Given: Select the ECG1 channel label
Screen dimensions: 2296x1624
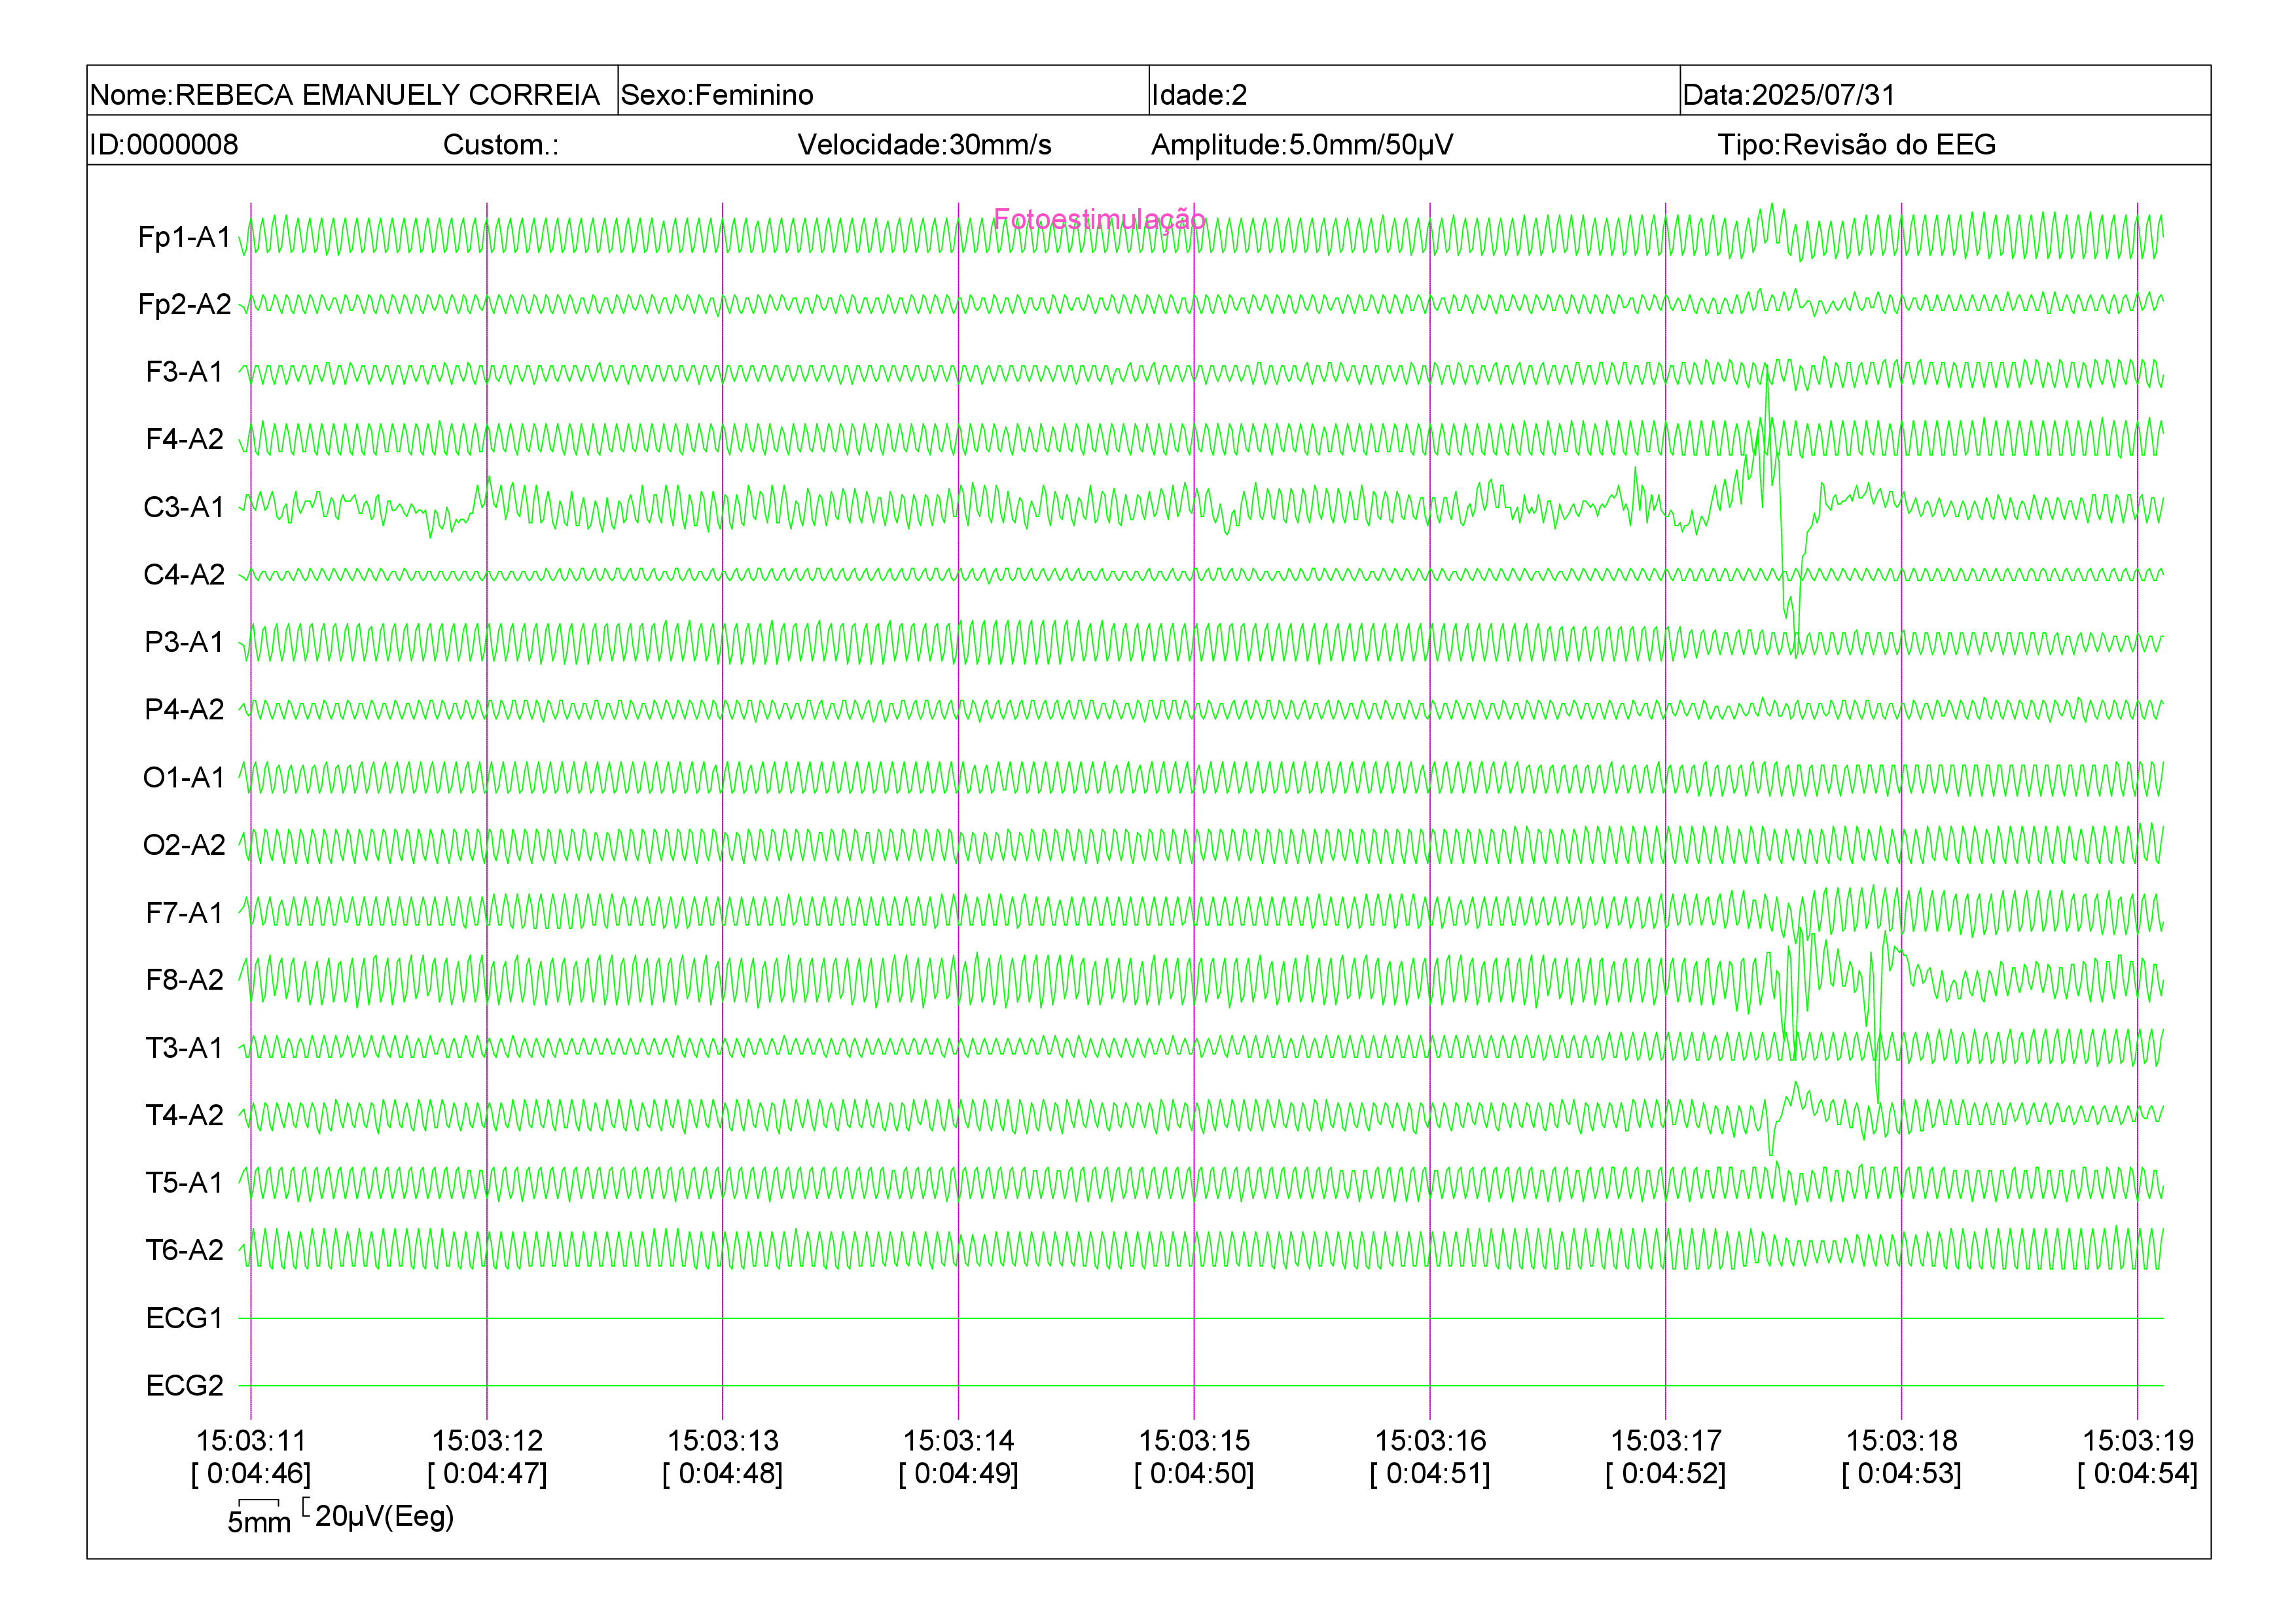Looking at the screenshot, I should click(184, 1318).
